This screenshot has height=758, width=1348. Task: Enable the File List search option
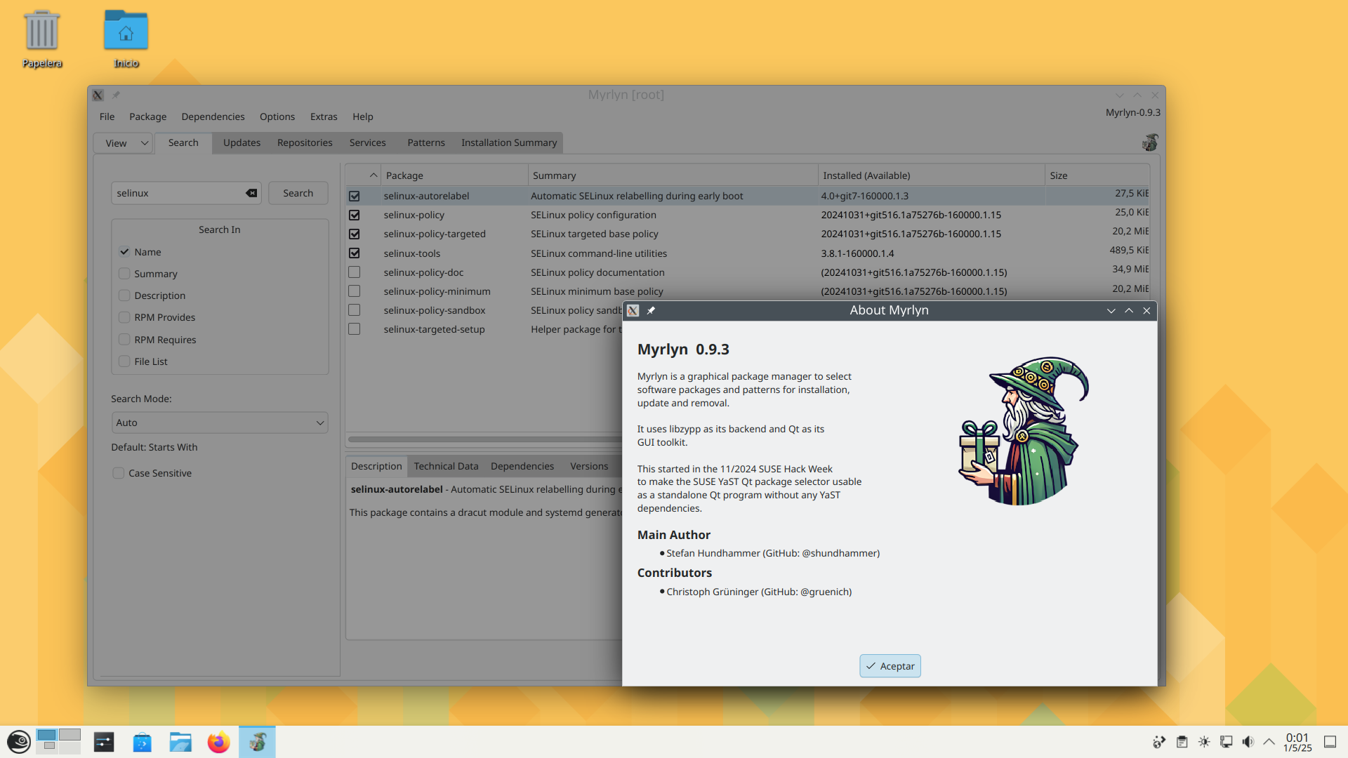124,361
